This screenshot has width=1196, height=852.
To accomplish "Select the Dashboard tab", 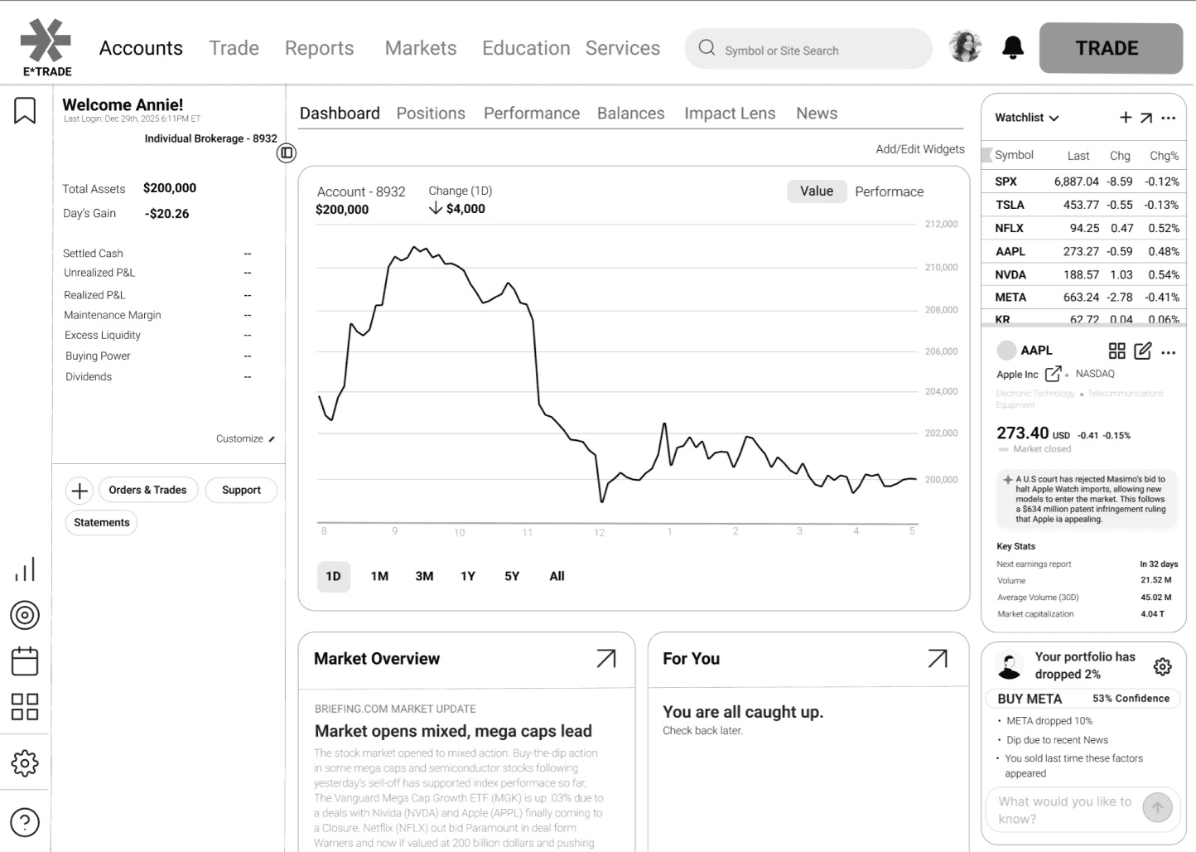I will (340, 114).
